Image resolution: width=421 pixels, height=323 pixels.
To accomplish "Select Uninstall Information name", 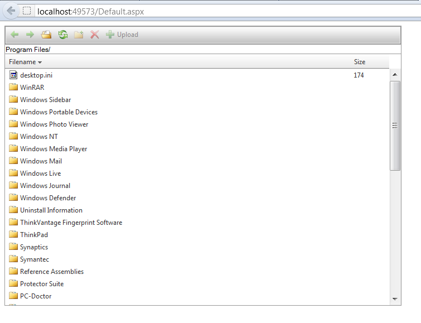I will [51, 210].
